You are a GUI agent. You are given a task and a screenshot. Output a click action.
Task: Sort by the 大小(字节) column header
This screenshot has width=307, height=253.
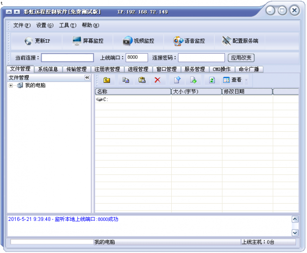(x=197, y=92)
